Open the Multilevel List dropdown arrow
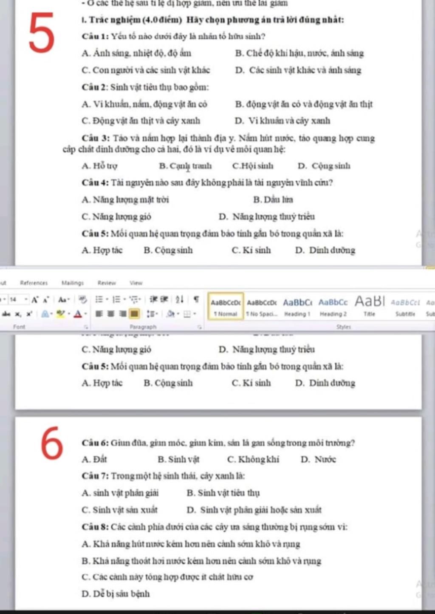 pyautogui.click(x=140, y=299)
